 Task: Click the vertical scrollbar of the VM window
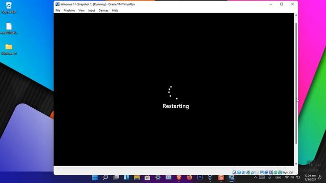[296, 83]
